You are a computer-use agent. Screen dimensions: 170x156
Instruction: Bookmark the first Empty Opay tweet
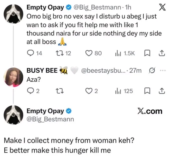147,53
